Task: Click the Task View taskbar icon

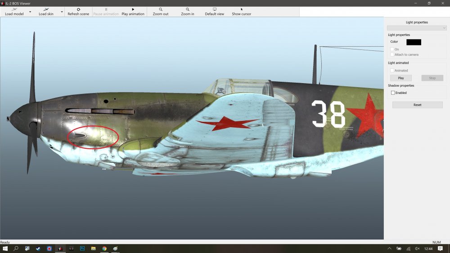Action: (x=27, y=249)
